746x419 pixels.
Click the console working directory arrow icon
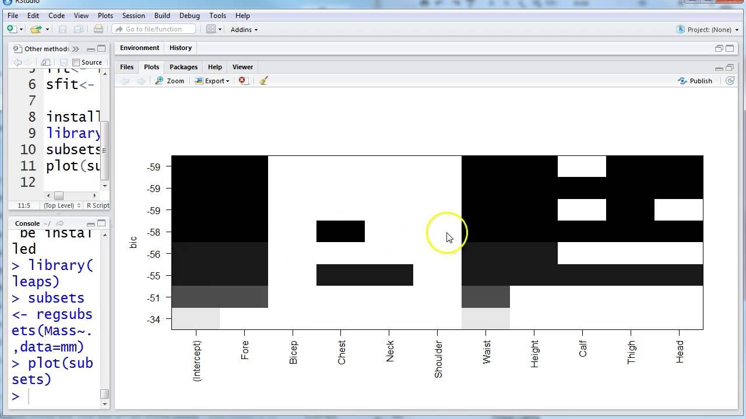(59, 223)
